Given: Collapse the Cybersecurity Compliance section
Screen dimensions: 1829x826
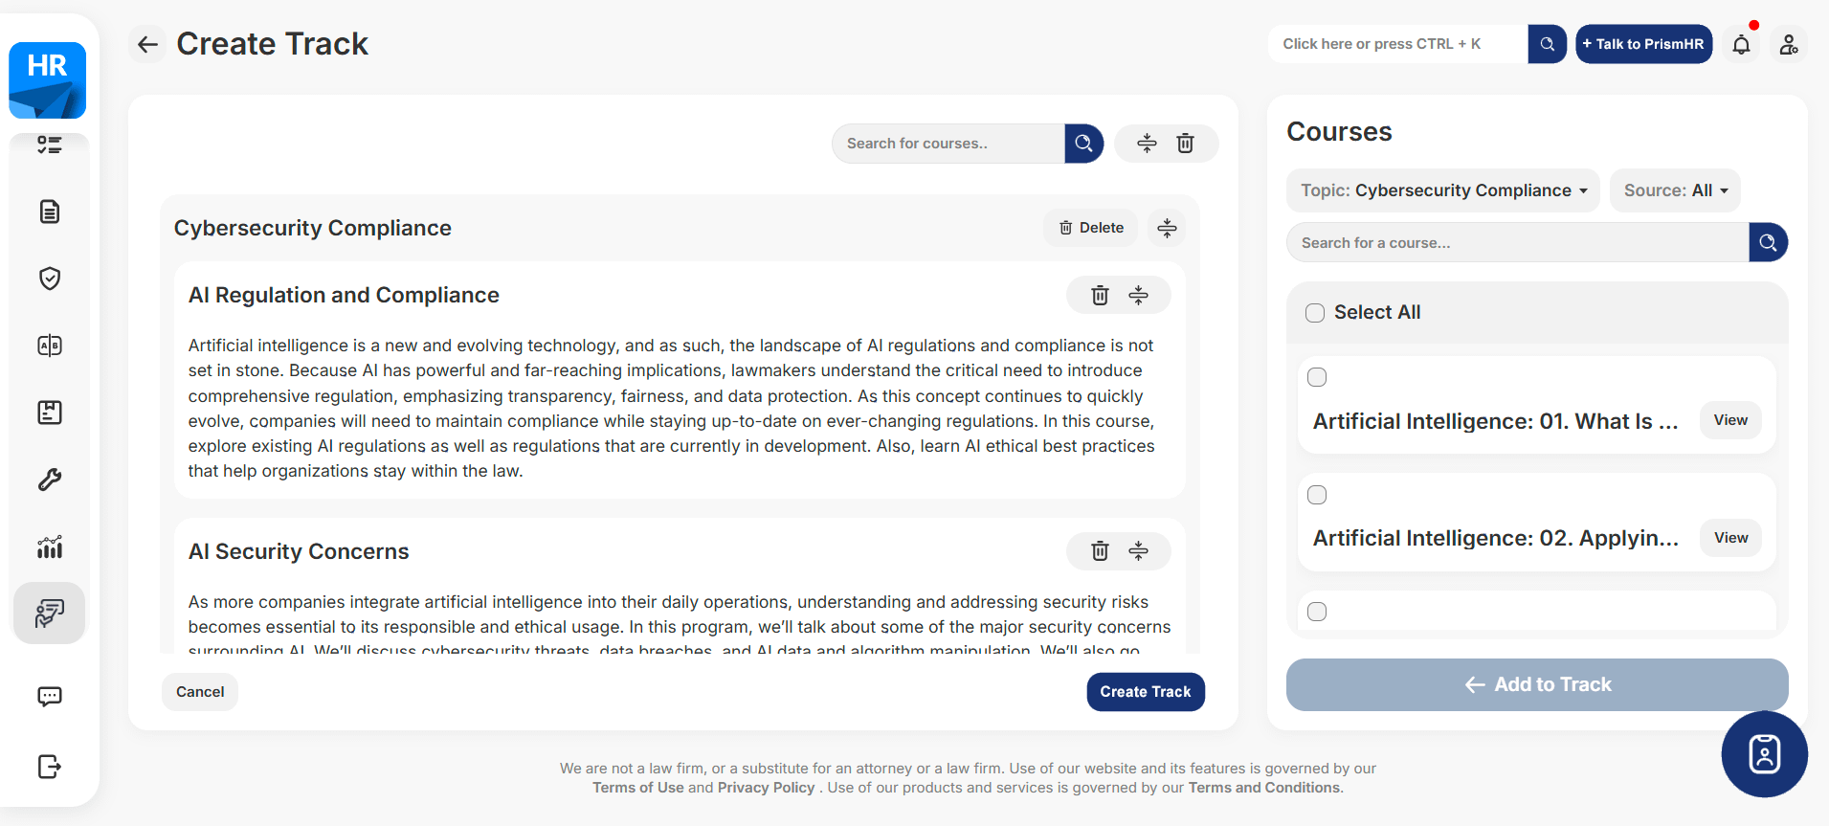Looking at the screenshot, I should point(1167,228).
